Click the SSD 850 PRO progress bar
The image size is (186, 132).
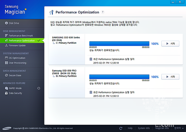[x=119, y=77]
